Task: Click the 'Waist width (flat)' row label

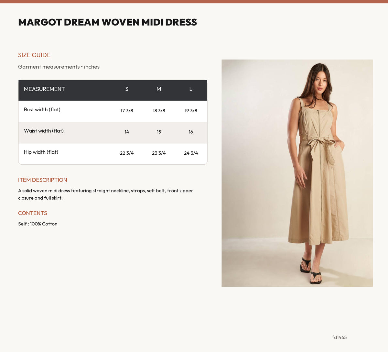Action: pos(44,131)
